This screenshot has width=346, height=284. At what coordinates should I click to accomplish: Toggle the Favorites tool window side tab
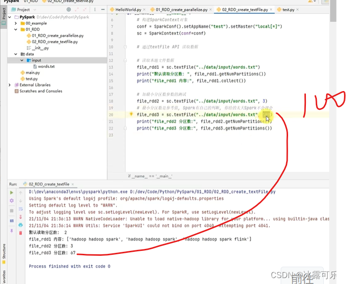4,277
